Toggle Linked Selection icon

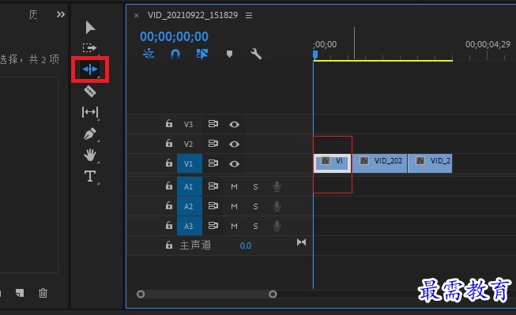coord(202,54)
